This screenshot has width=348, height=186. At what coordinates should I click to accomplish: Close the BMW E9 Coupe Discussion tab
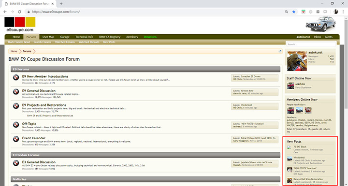(53, 4)
